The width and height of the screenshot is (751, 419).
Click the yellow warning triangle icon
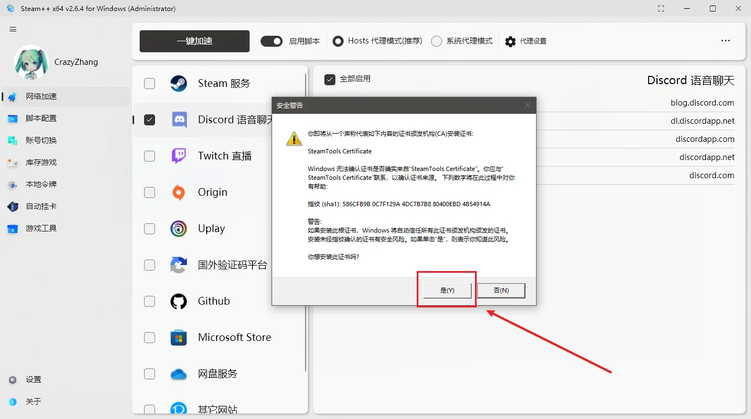294,139
